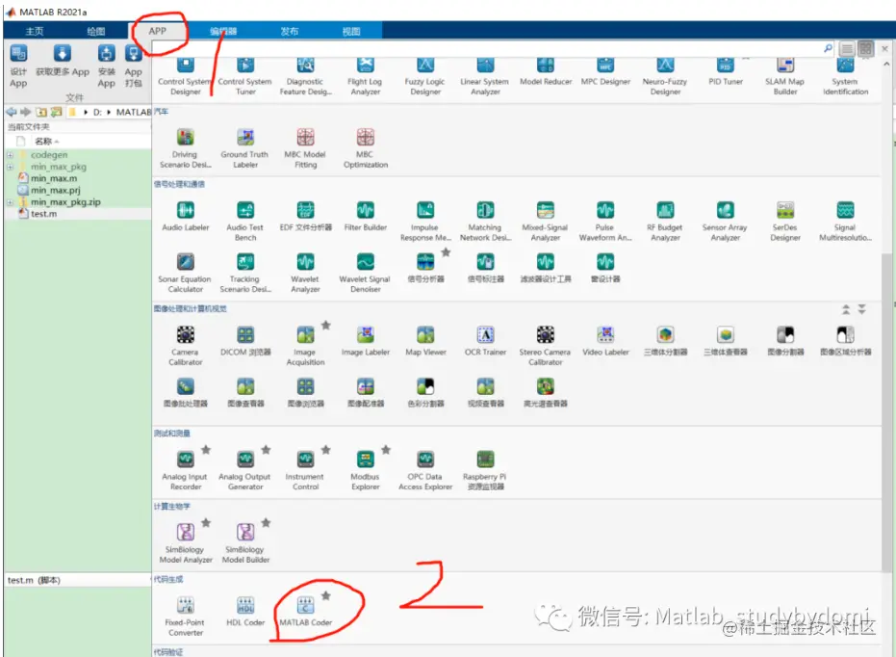
Task: Launch the Filter Builder app
Action: pyautogui.click(x=365, y=217)
